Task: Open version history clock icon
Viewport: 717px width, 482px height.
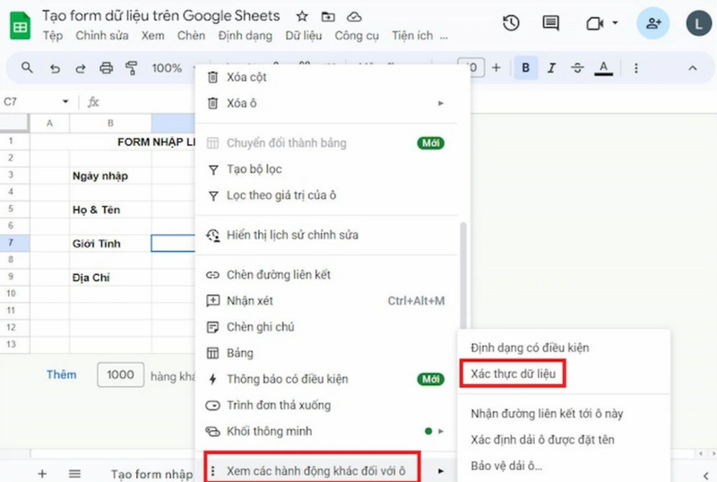Action: point(511,23)
